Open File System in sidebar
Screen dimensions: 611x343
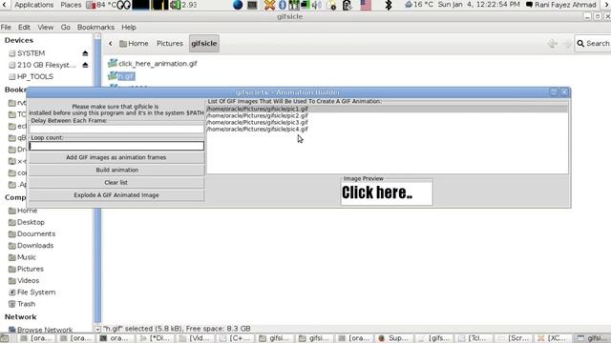tap(32, 293)
